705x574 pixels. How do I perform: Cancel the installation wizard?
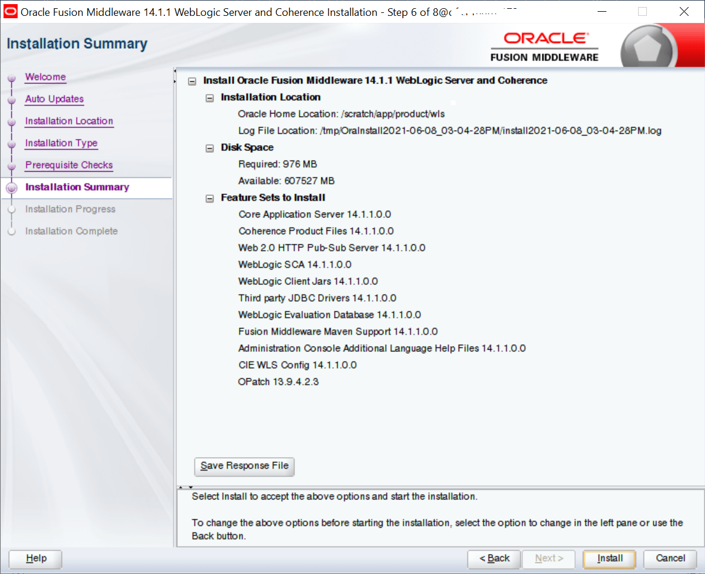click(670, 559)
